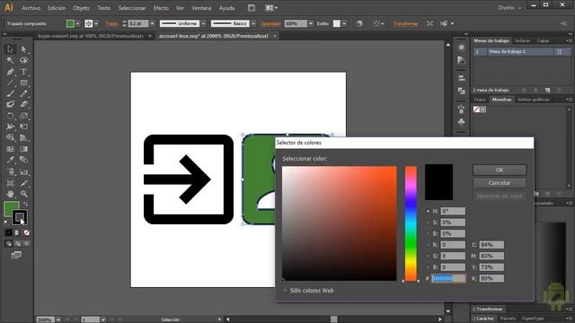Image resolution: width=575 pixels, height=323 pixels.
Task: Open the Opacidad percentage dropdown
Action: [311, 24]
